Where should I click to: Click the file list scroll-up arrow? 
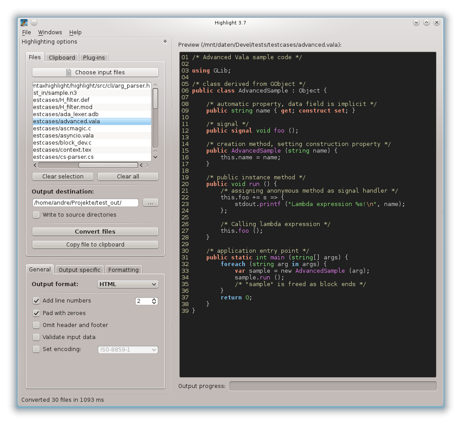[156, 85]
